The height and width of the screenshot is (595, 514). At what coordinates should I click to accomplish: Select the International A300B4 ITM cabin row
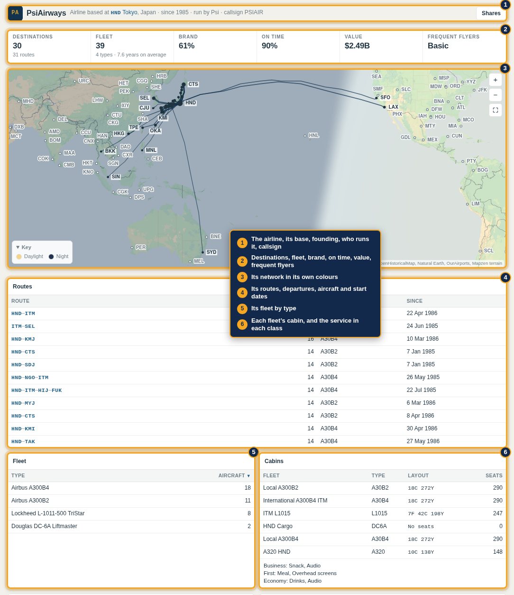[x=383, y=501]
